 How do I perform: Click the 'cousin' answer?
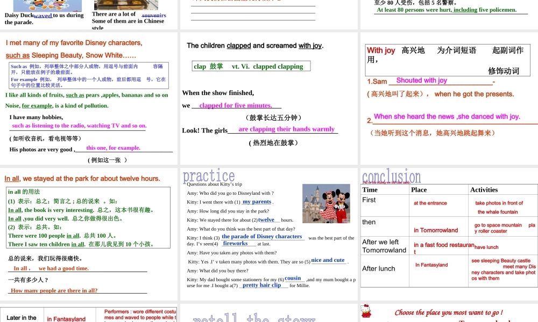point(293,278)
